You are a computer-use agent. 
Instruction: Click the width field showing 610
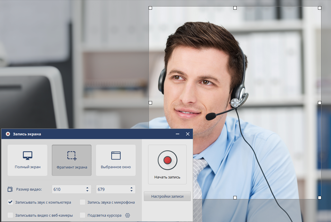click(72, 189)
